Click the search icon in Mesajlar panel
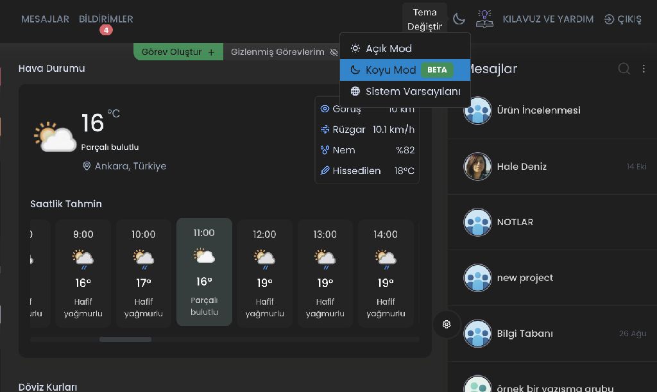This screenshot has width=657, height=392. (x=624, y=69)
